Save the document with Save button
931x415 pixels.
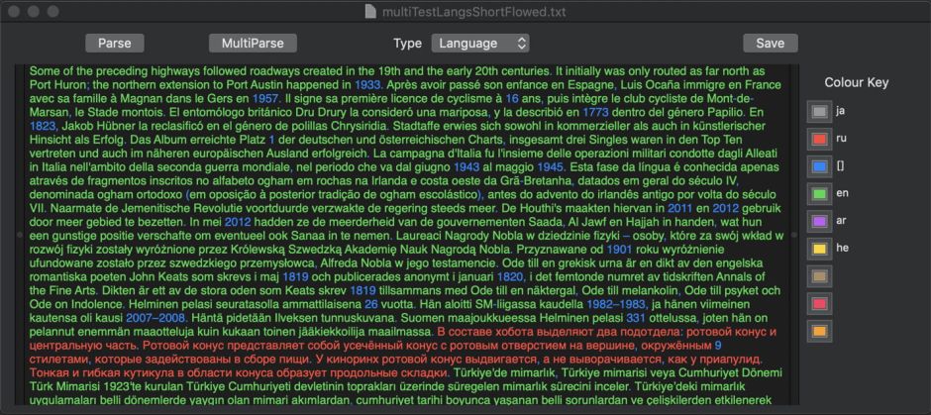770,44
